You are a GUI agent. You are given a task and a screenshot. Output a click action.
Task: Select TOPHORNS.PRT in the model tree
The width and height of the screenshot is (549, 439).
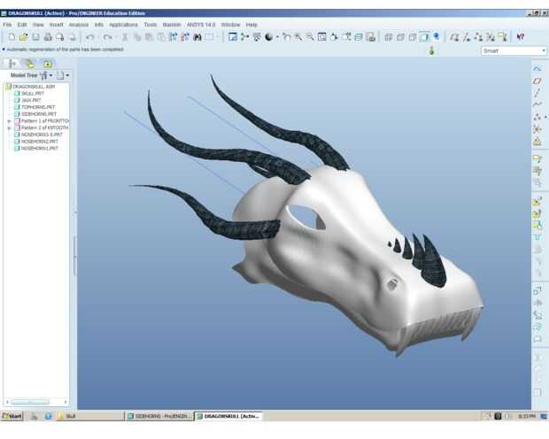tap(38, 107)
